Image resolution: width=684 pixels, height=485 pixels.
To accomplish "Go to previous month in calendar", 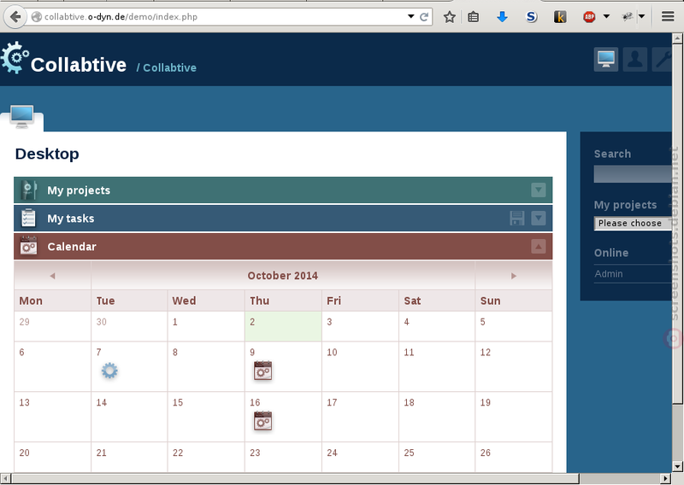I will click(x=52, y=276).
